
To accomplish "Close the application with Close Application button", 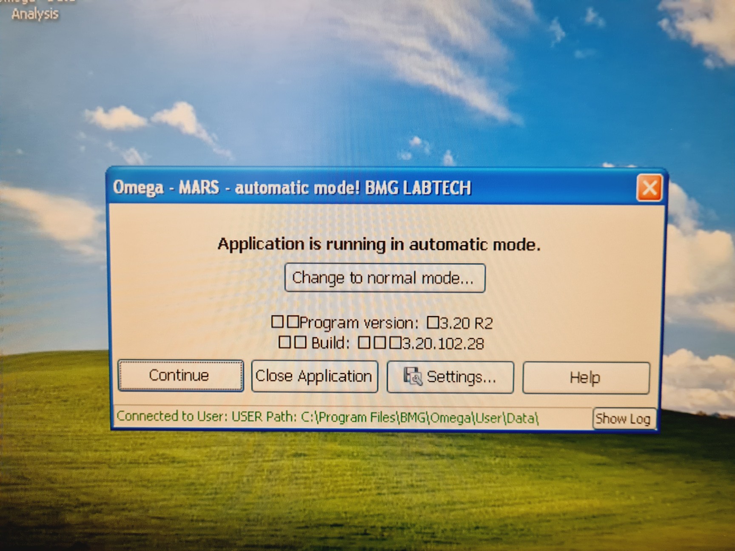I will click(x=314, y=376).
